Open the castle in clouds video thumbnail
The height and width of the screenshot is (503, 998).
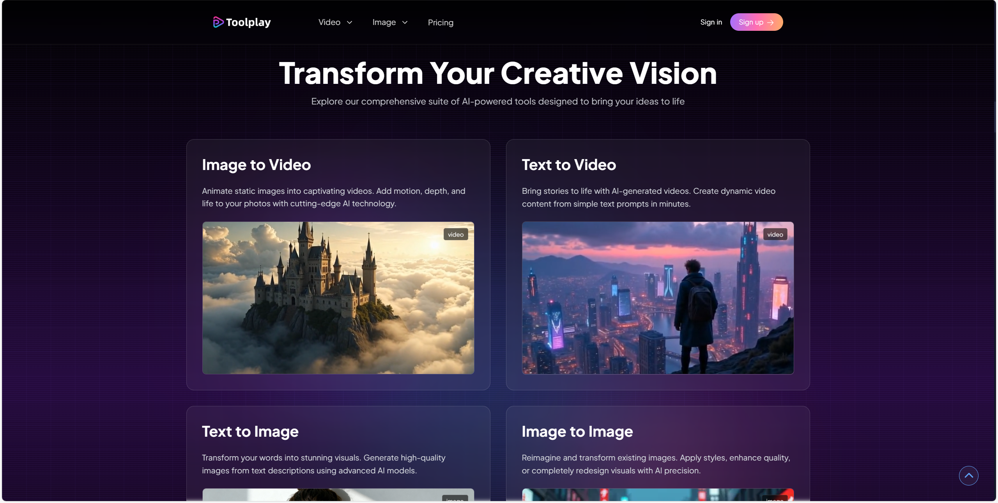click(x=338, y=298)
